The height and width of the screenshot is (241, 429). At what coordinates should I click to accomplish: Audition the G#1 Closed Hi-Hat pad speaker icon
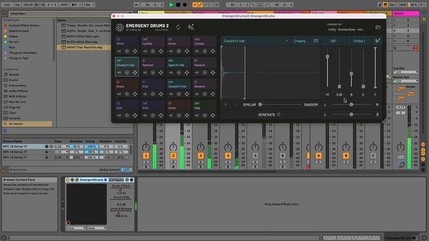coord(119,73)
